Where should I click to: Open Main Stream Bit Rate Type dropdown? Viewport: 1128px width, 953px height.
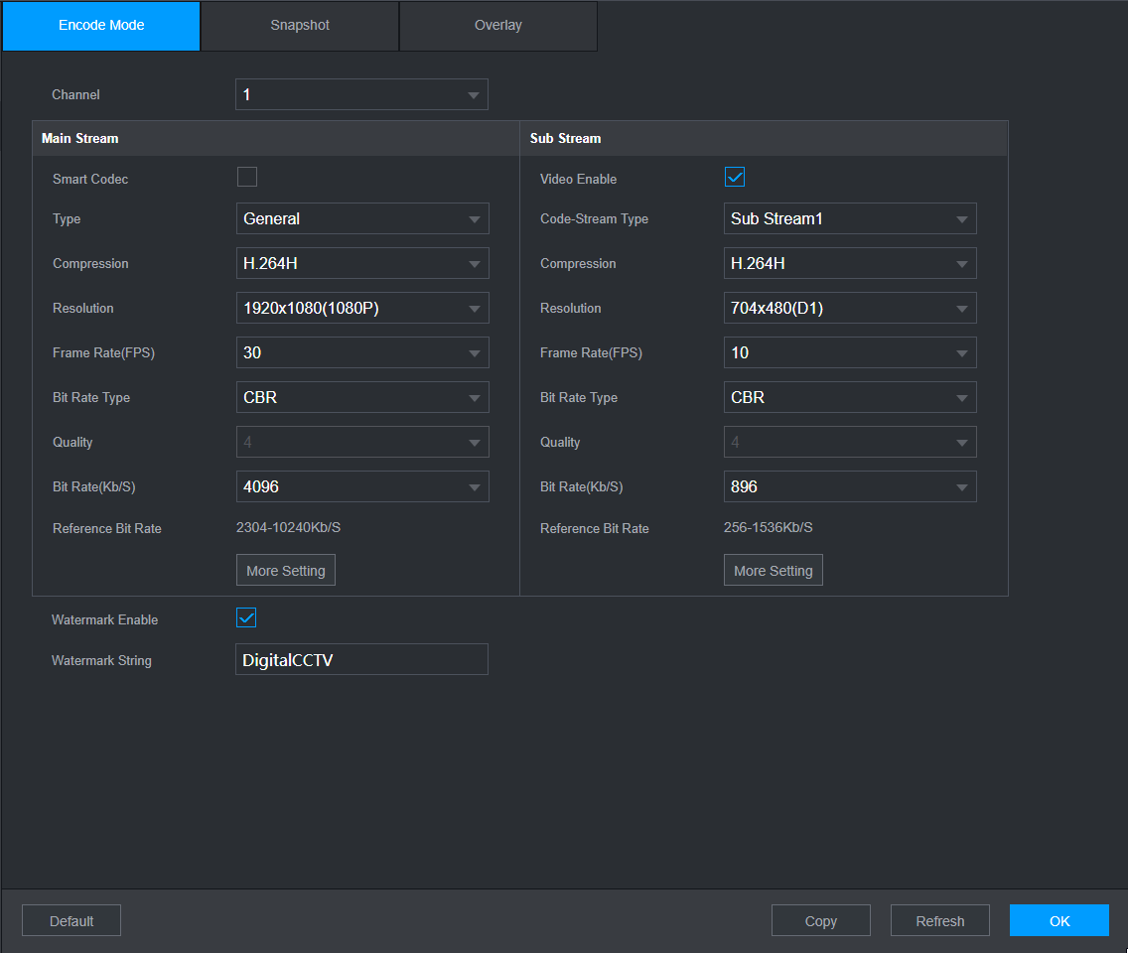point(362,397)
